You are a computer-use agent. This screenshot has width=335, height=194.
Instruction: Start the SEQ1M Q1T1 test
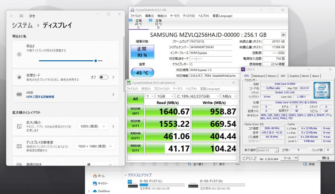135,124
